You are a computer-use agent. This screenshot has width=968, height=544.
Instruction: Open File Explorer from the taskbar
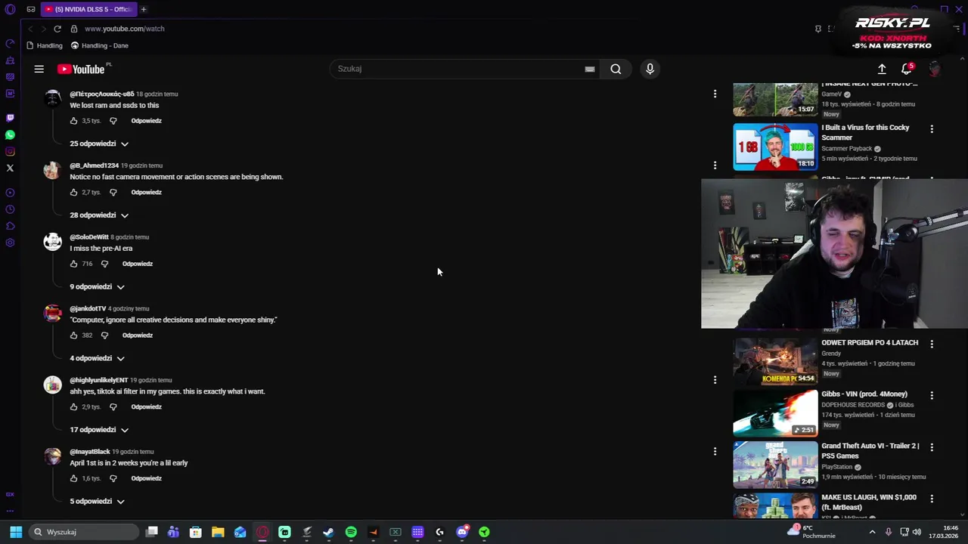click(x=218, y=532)
